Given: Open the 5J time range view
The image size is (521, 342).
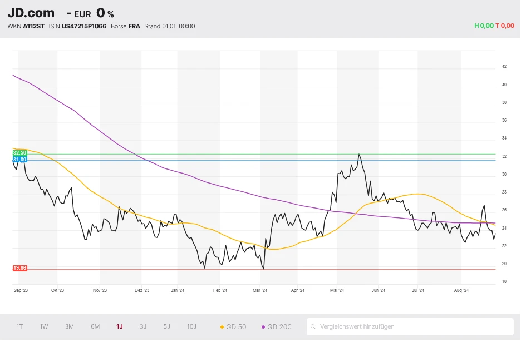Looking at the screenshot, I should (x=167, y=327).
